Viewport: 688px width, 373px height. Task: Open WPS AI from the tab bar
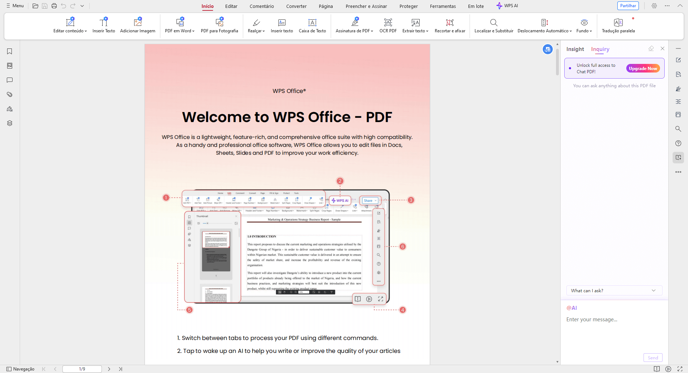pyautogui.click(x=507, y=6)
